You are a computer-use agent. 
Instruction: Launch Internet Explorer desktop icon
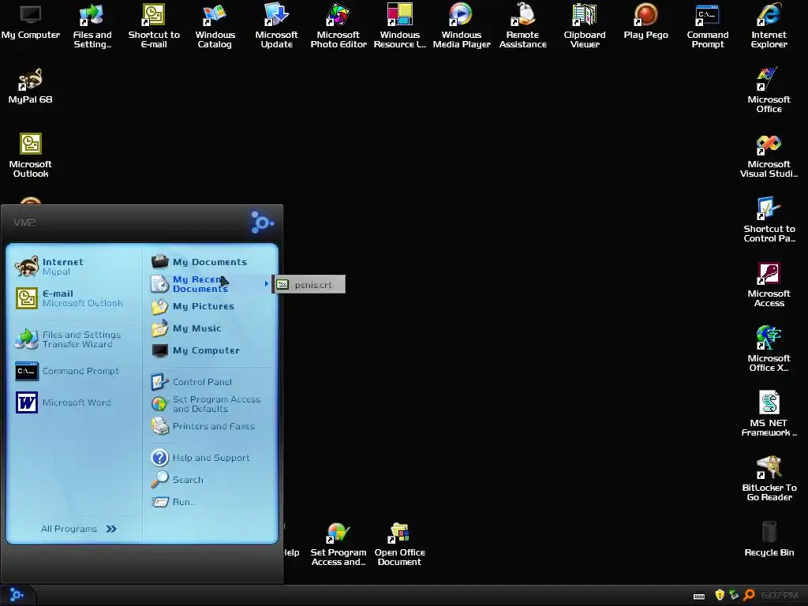click(x=769, y=26)
